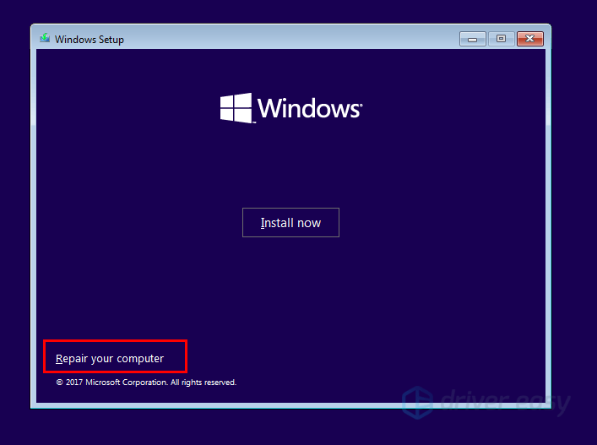Click the four-pane Windows logo
Viewport: 597px width, 445px height.
coord(236,108)
